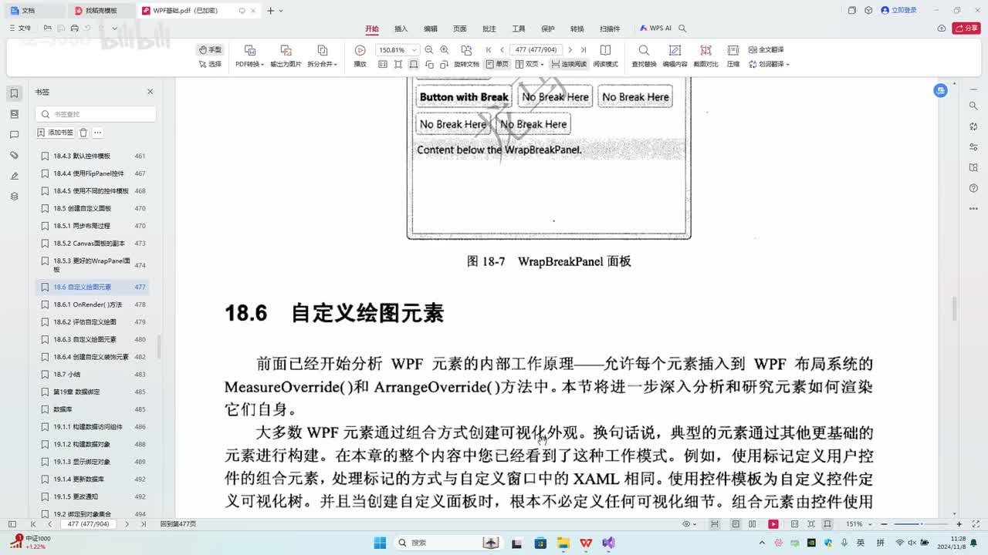
Task: Open the annotations panel in left sidebar
Action: click(x=14, y=135)
